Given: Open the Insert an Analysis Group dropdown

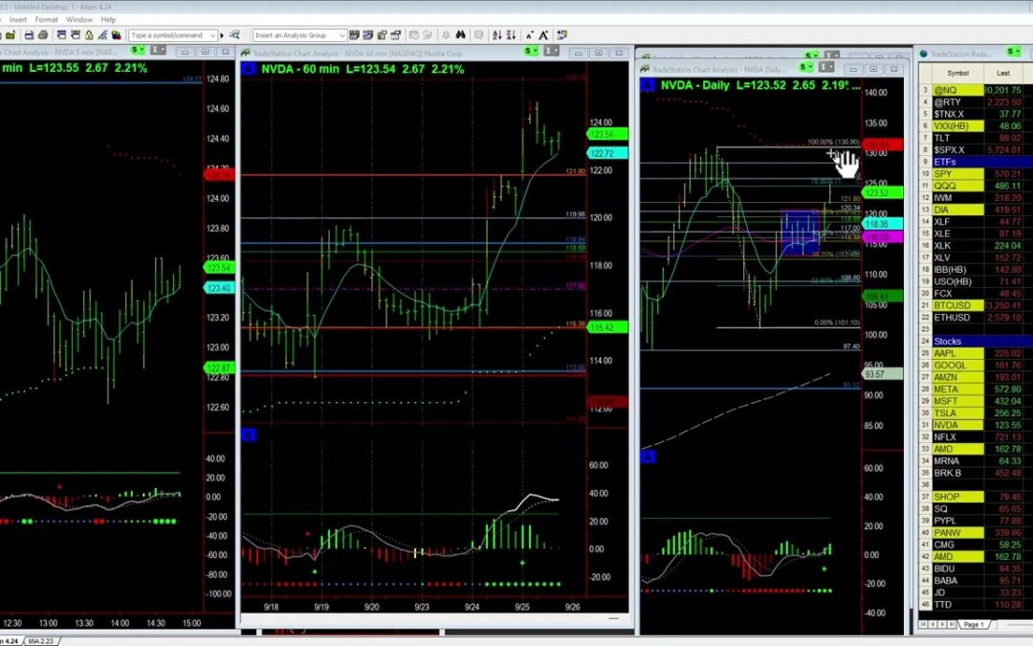Looking at the screenshot, I should click(x=341, y=35).
